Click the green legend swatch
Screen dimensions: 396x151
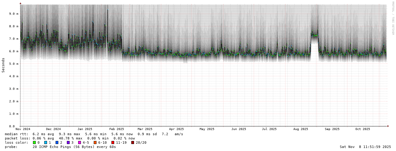coord(34,142)
